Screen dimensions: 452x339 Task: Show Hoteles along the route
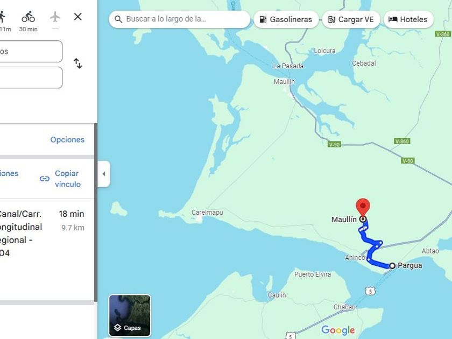[408, 19]
